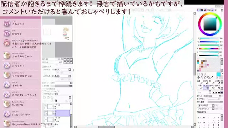Toggle visibility of the selected purple layer
Image resolution: width=228 pixels, height=128 pixels.
pos(46,112)
